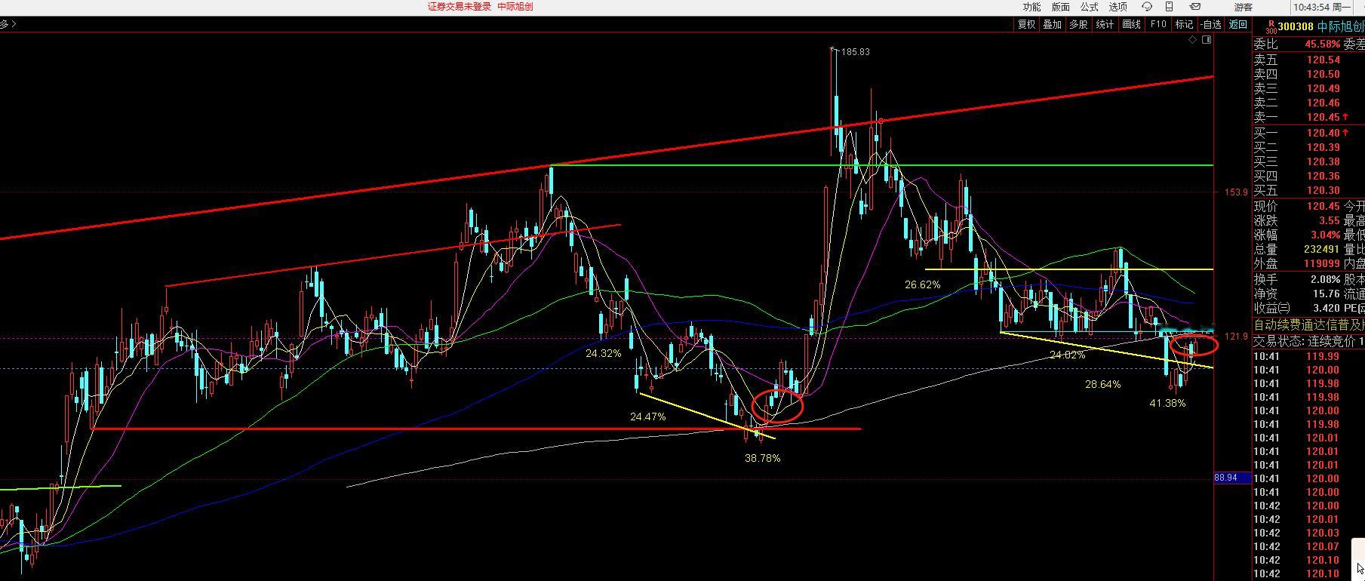The width and height of the screenshot is (1365, 581).
Task: Select 买四 price 120.36
Action: click(1323, 176)
